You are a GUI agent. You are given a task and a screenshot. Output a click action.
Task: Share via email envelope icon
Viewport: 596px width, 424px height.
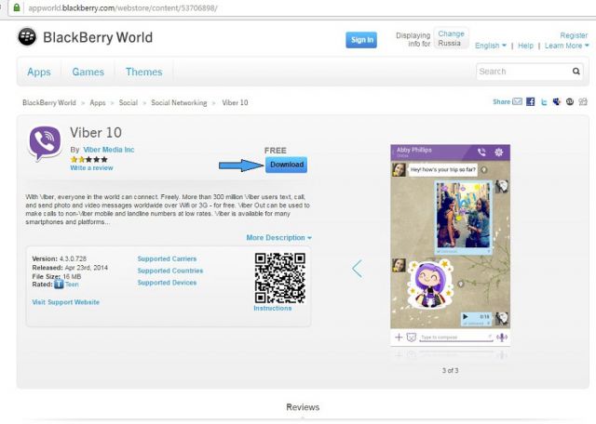click(518, 101)
